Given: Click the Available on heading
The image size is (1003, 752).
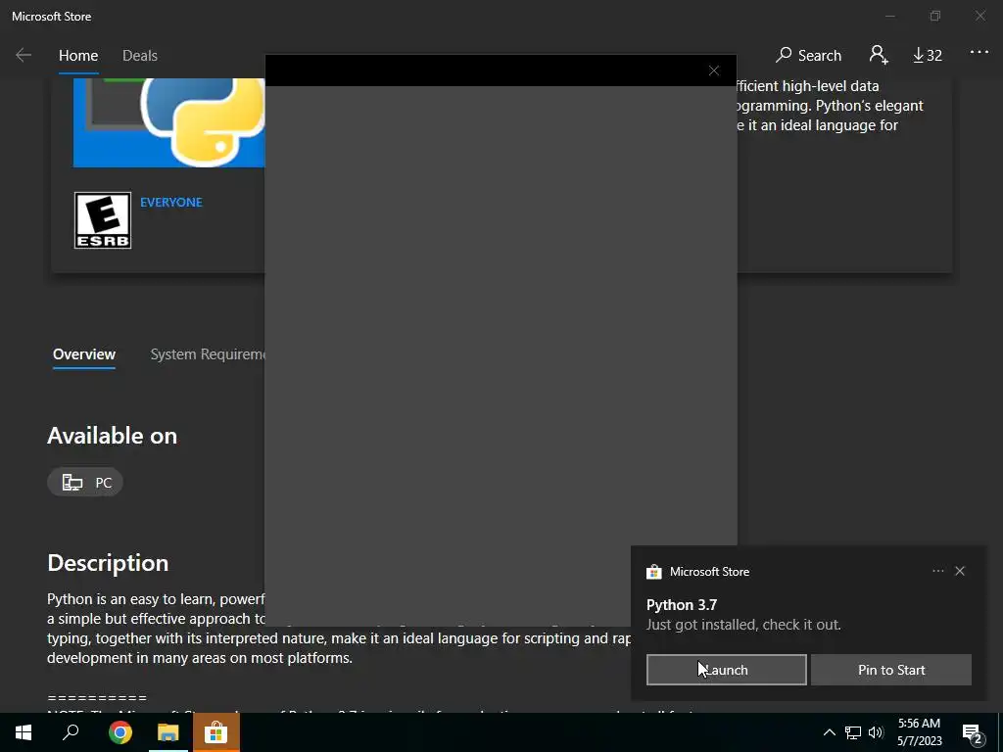Looking at the screenshot, I should [x=112, y=436].
